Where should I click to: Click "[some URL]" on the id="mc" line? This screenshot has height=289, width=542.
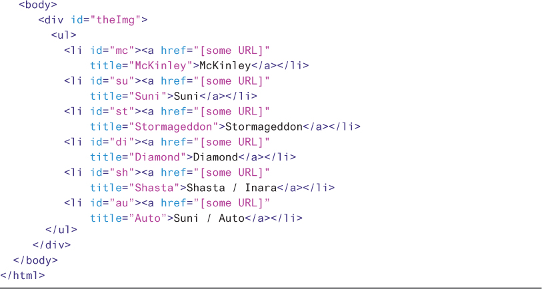231,51
